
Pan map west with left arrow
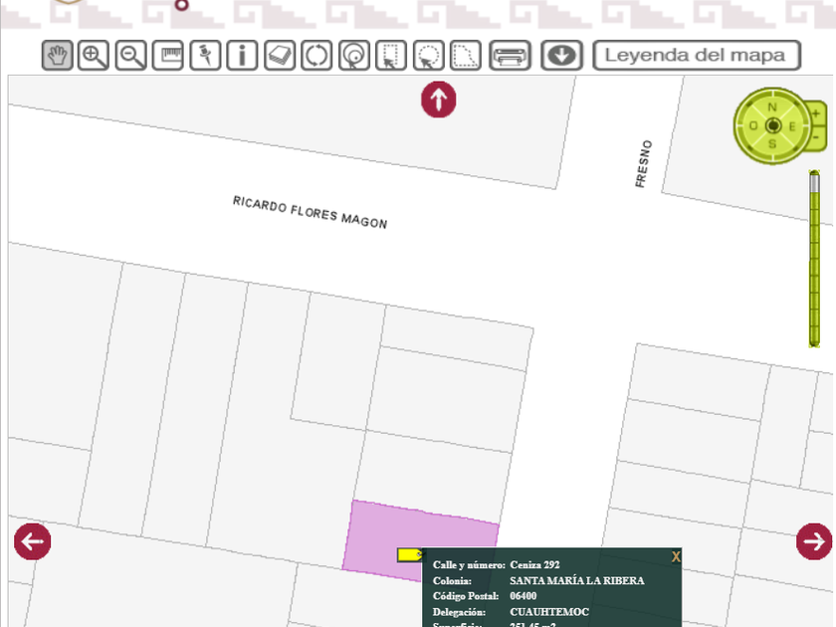point(32,541)
